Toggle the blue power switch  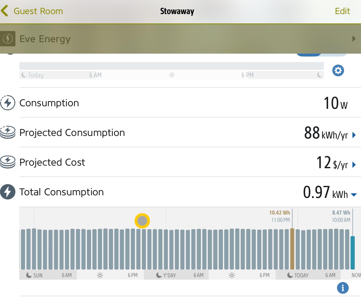(x=321, y=54)
